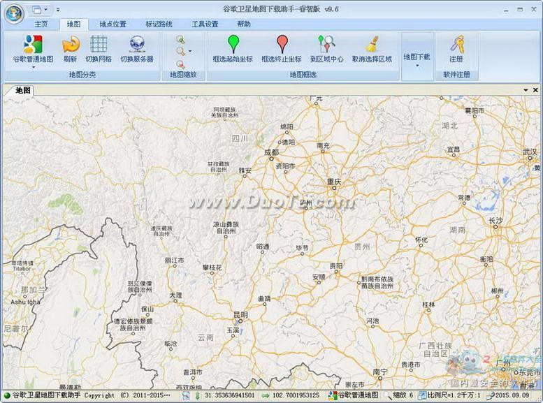Click 昆明 city on the map
The image size is (543, 403).
point(240,315)
